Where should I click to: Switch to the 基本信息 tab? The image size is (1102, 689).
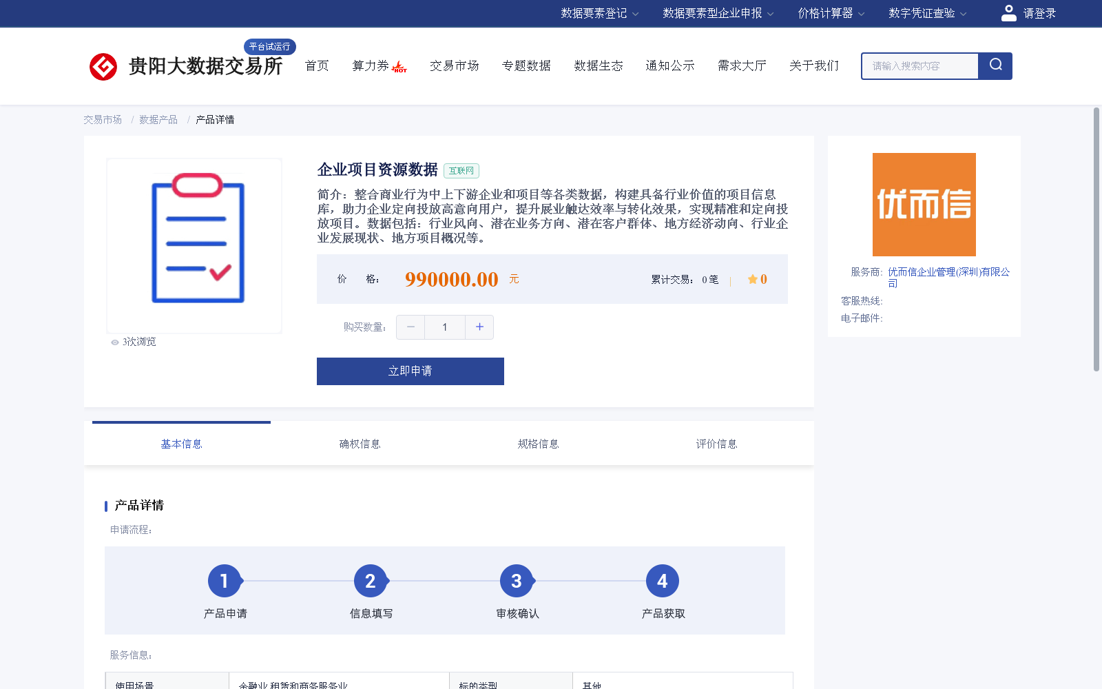(181, 444)
